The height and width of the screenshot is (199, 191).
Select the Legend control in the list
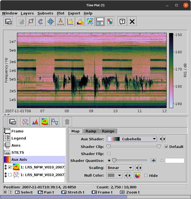[x=19, y=138]
